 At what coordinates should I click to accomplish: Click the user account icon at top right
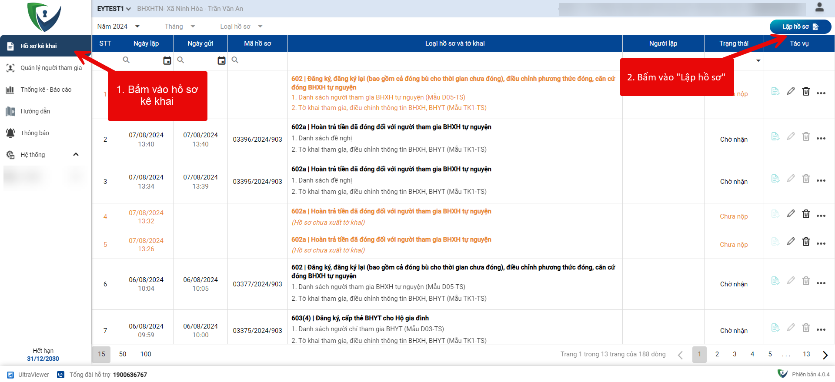click(819, 7)
